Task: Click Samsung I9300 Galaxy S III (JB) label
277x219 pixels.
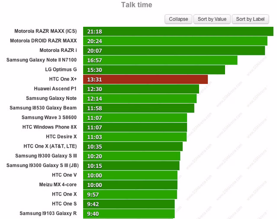Action: [x=42, y=165]
